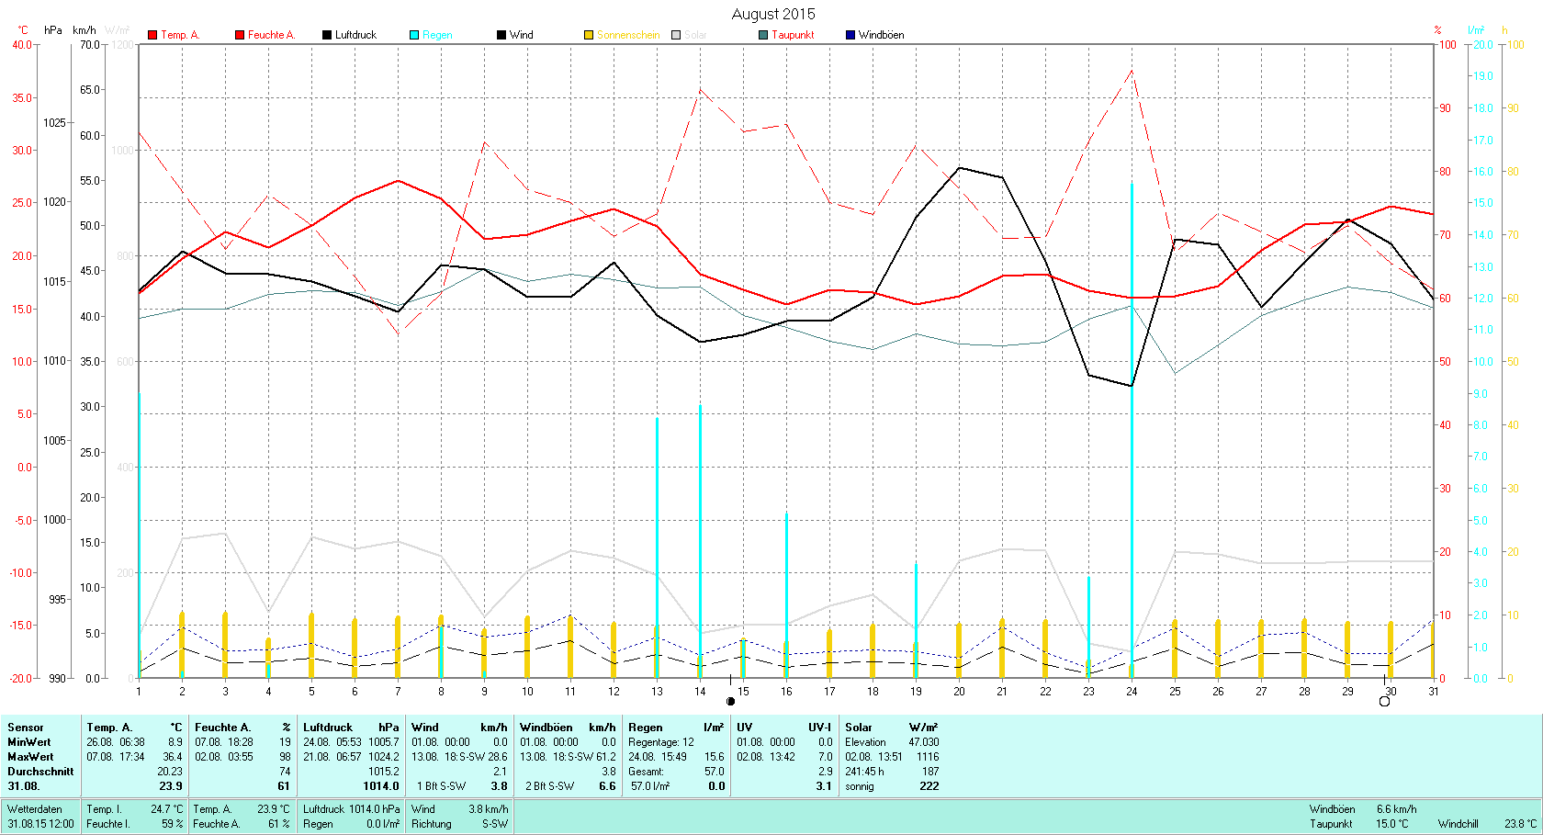Click sunshine duration 241:45 h

[x=865, y=772]
